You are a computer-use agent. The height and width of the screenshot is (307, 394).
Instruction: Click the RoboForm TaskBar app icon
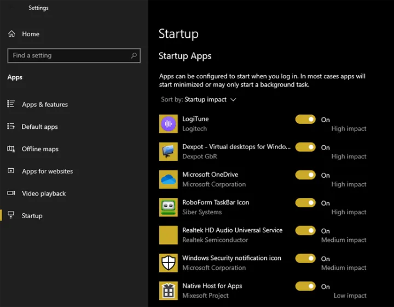pyautogui.click(x=169, y=207)
